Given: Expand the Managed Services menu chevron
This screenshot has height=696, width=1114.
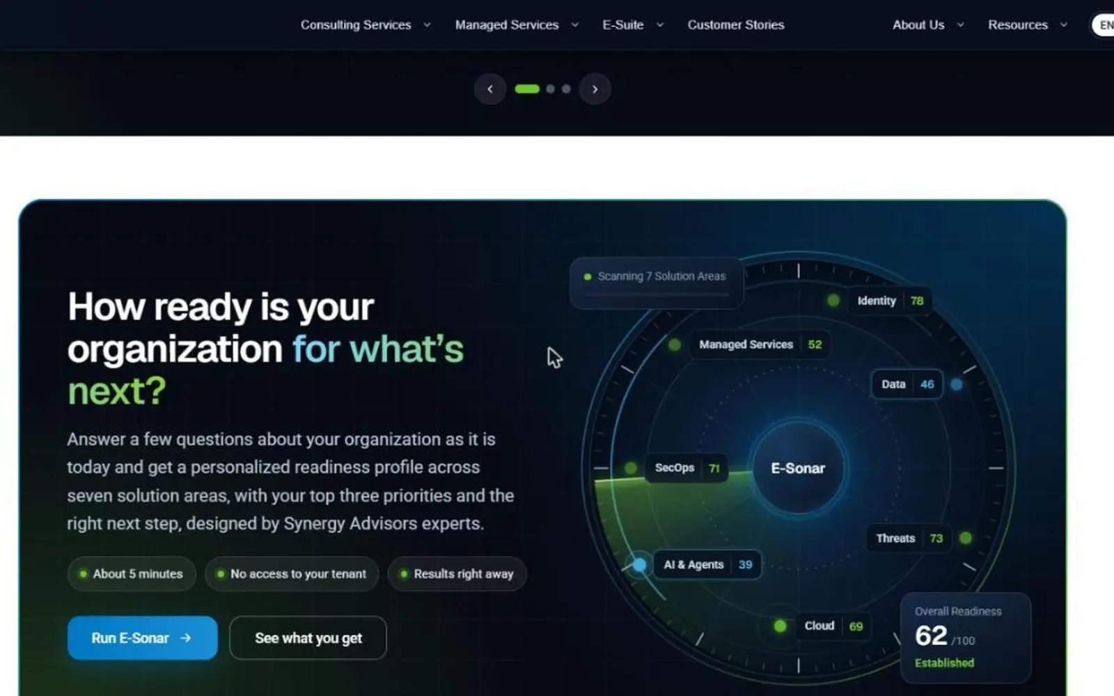Looking at the screenshot, I should 575,25.
